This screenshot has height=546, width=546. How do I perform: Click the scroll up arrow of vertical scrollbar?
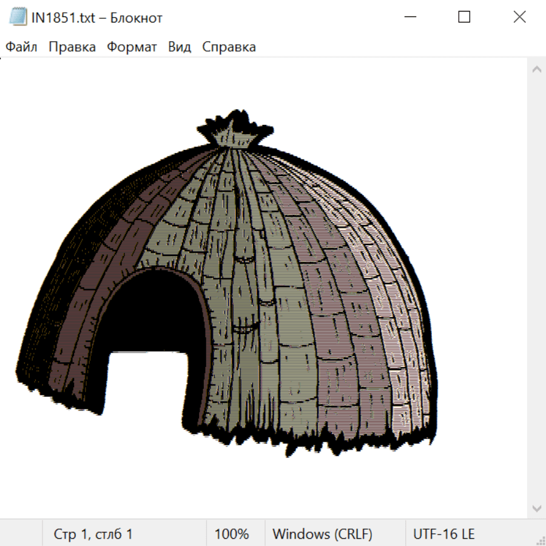pos(536,70)
